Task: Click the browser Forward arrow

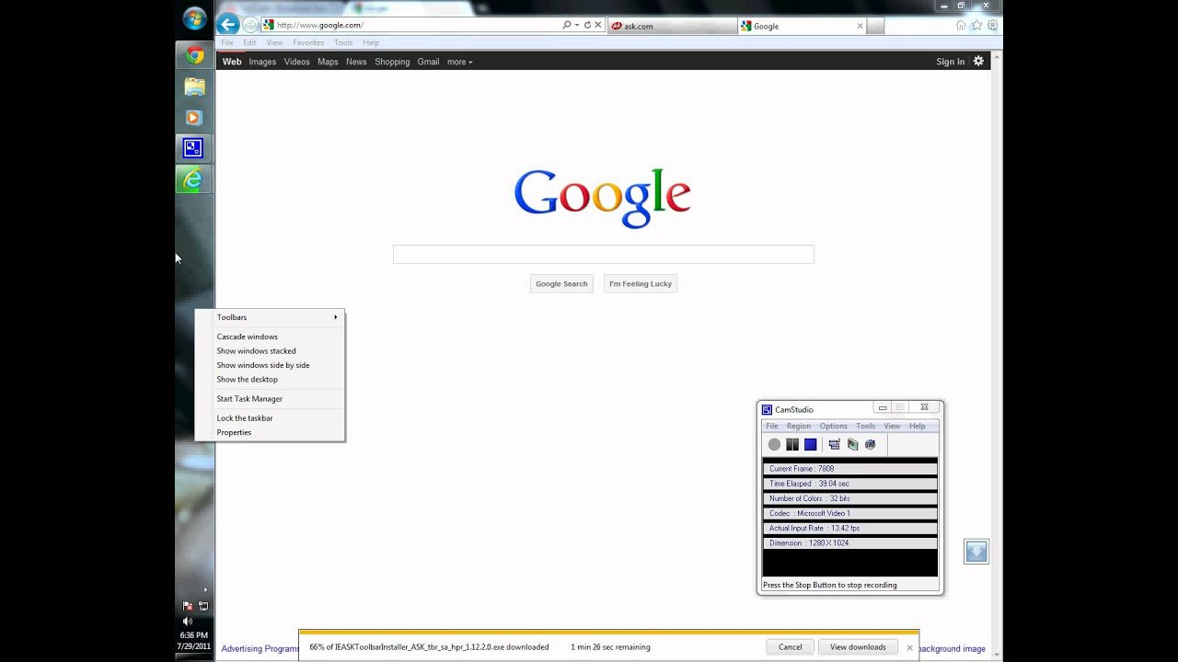Action: tap(250, 25)
